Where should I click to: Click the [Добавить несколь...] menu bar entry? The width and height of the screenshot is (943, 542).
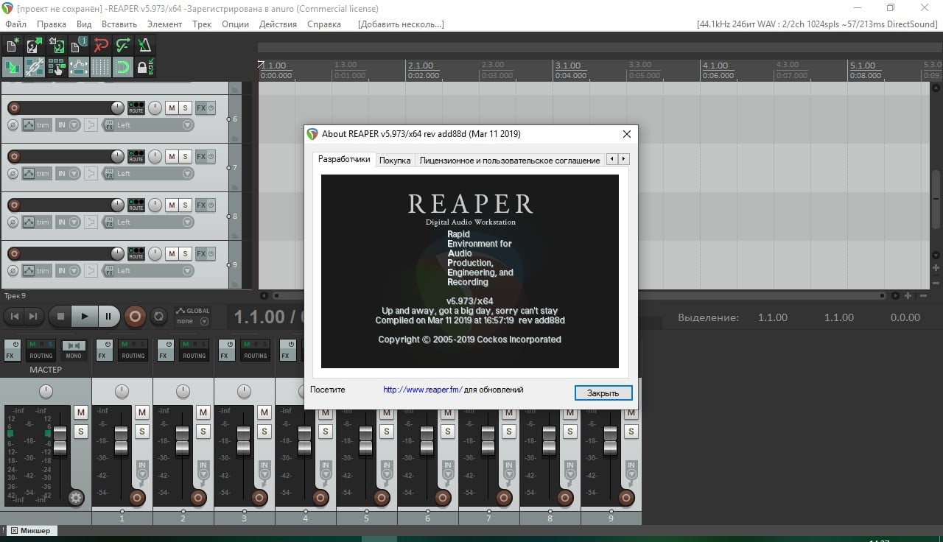click(x=401, y=24)
